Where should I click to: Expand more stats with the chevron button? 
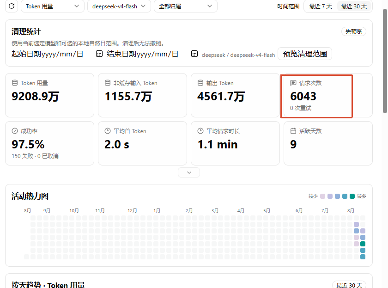click(189, 172)
